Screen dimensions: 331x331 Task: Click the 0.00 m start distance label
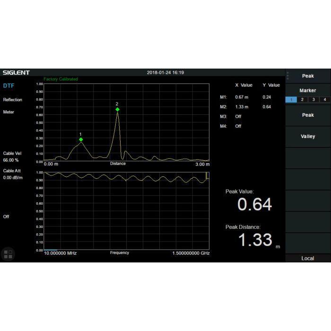click(x=51, y=164)
